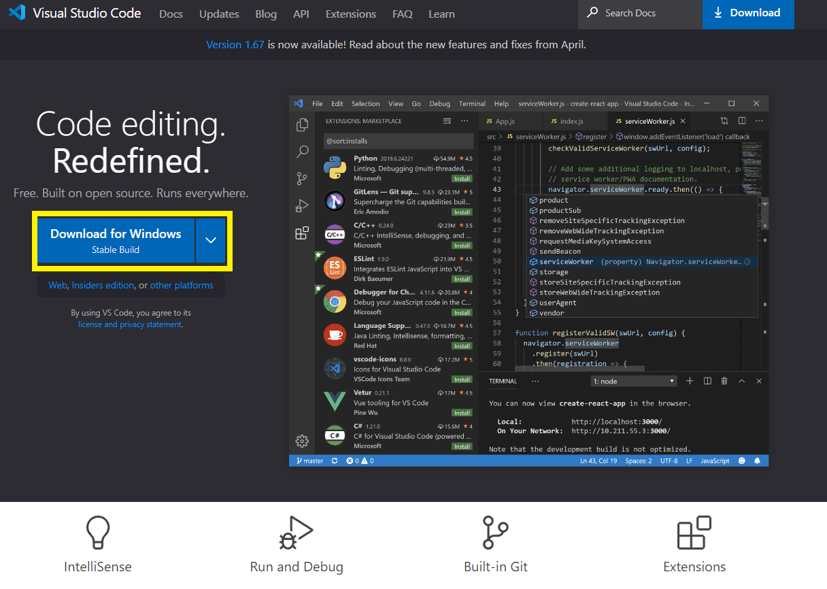
Task: Open the Terminal menu in editor preview
Action: coord(472,104)
